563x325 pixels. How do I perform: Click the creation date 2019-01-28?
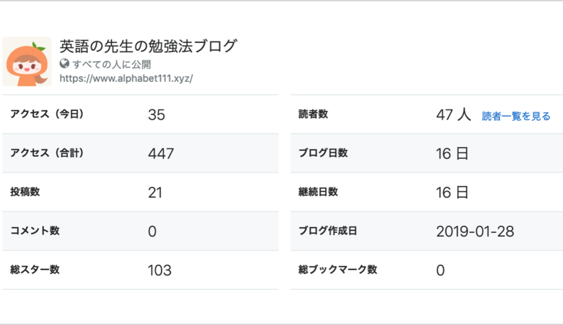point(475,232)
